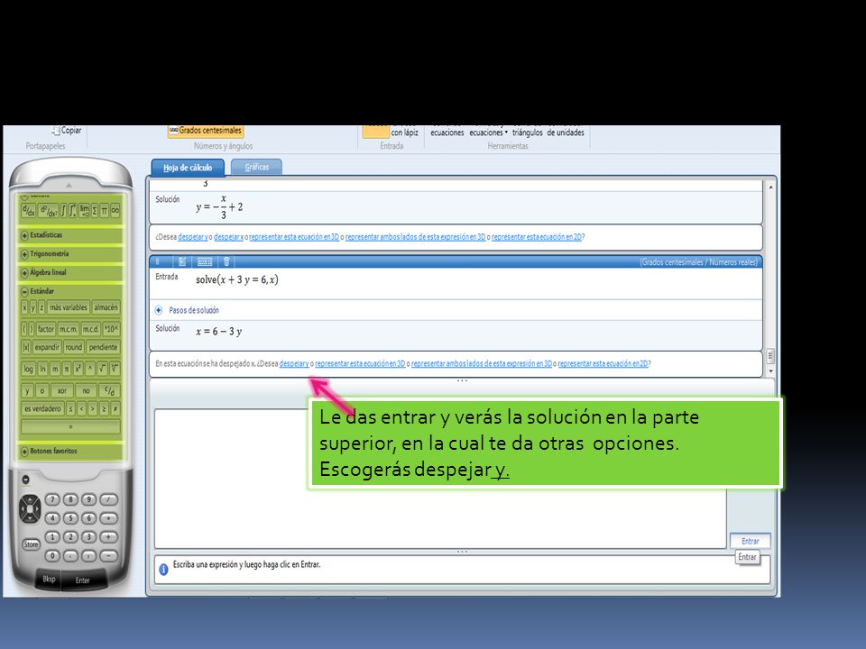Click 'despejar x' link under y = −x/3 + 2
Screen dimensions: 866x649
228,237
